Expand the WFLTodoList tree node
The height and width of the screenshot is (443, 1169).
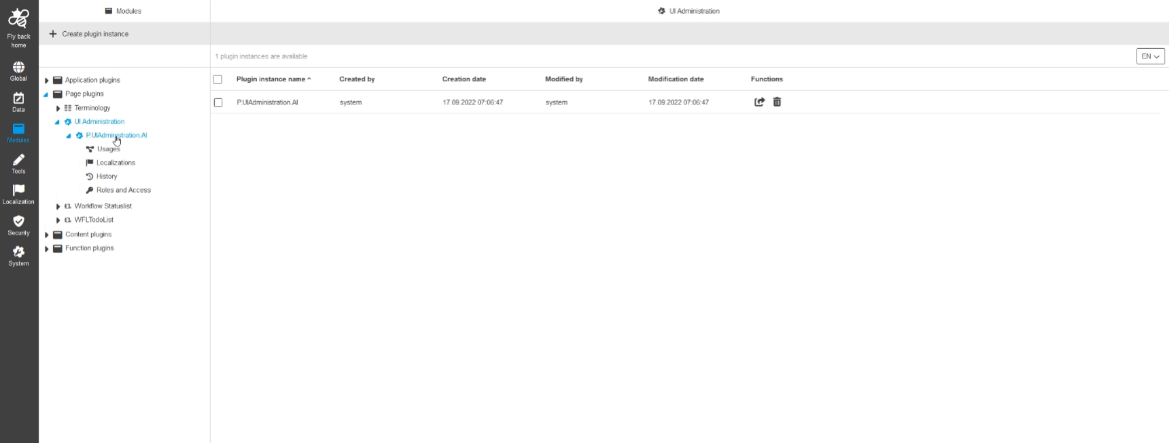(58, 220)
